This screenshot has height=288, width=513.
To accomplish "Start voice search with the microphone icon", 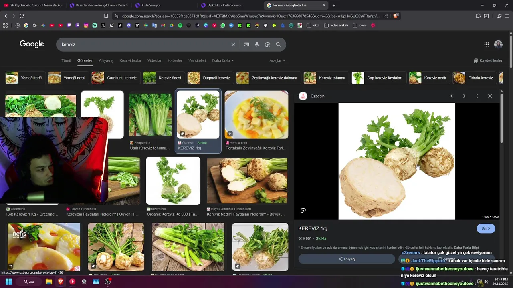I will click(x=257, y=44).
